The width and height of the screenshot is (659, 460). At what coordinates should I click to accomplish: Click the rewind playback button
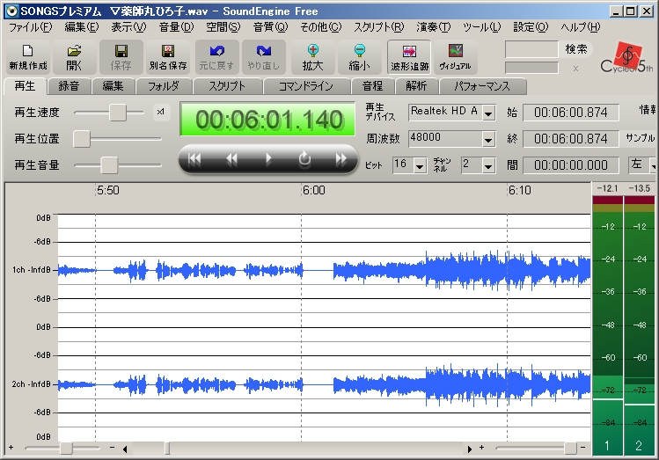pyautogui.click(x=231, y=159)
